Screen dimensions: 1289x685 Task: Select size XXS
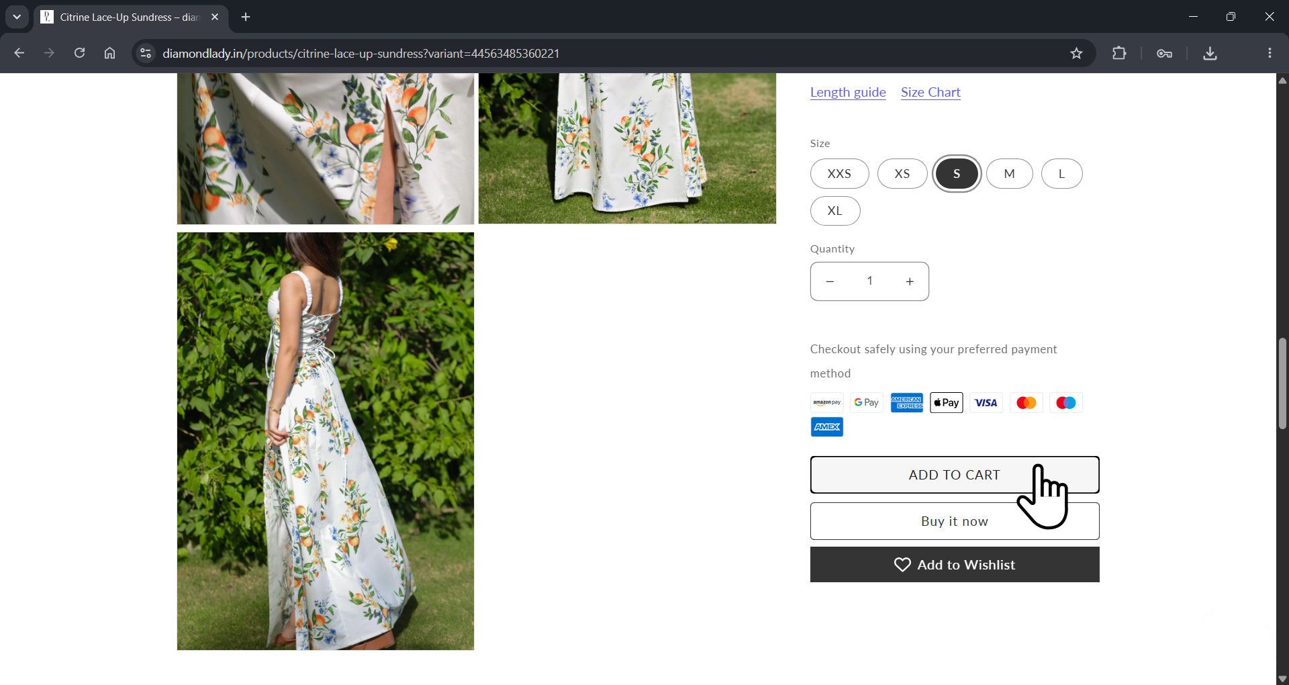[839, 173]
